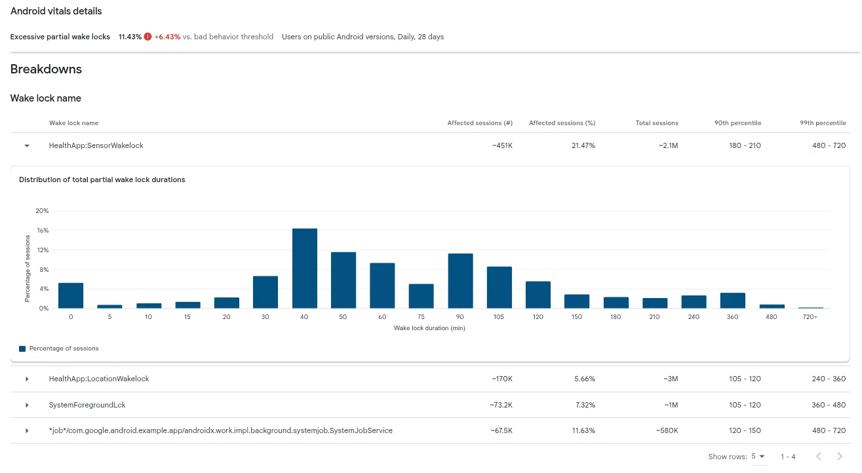The height and width of the screenshot is (473, 862).
Task: Select the HealthApp:LocationWakelock name text
Action: tap(99, 379)
